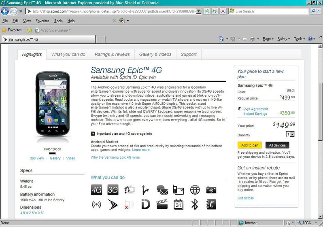
Task: Open the Favorites menu
Action: tap(42, 21)
